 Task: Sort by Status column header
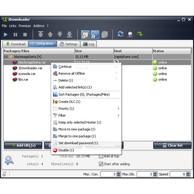pyautogui.click(x=172, y=51)
